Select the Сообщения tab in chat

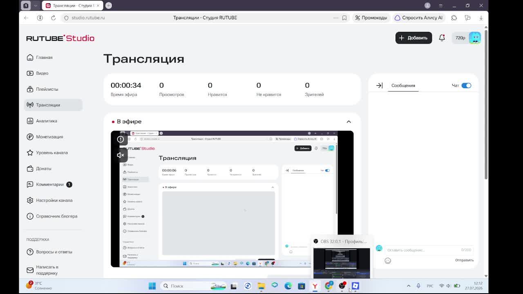pos(403,85)
